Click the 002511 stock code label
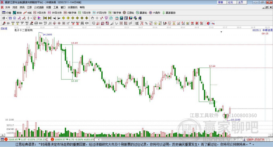 (257, 30)
